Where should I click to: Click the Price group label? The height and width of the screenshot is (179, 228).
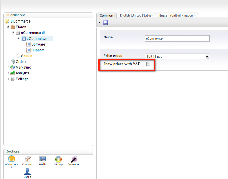[x=113, y=56]
